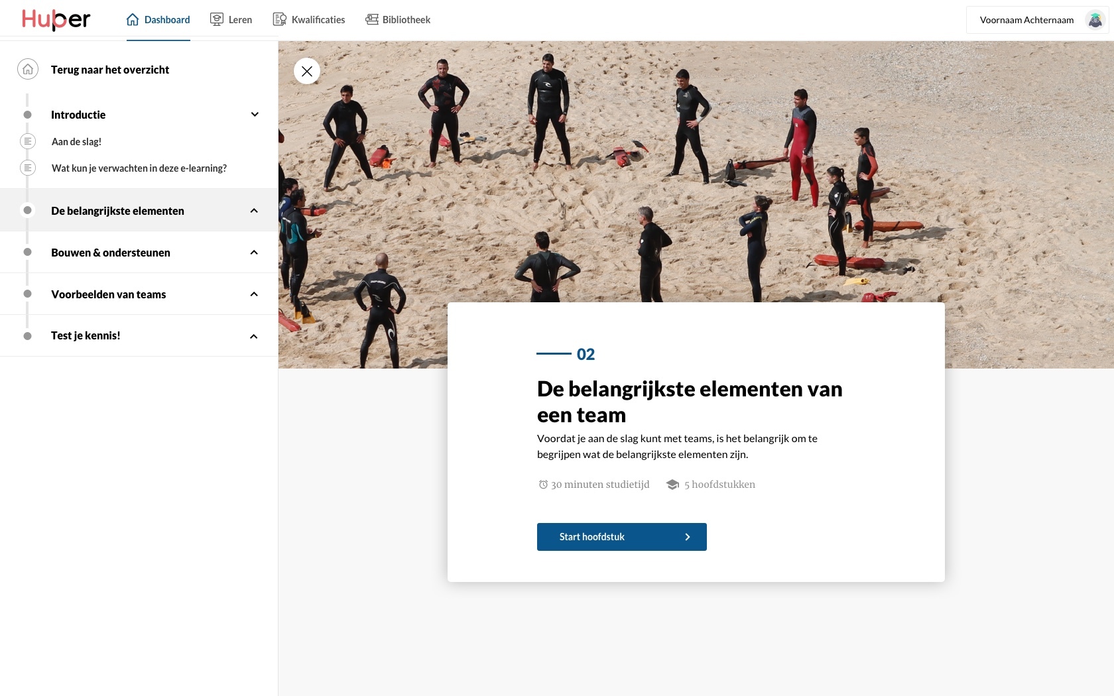
Task: Select De belangrijkste elementen section title
Action: (117, 211)
